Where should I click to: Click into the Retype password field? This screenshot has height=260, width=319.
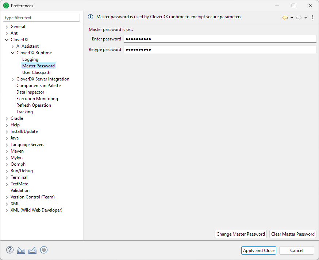click(x=220, y=50)
